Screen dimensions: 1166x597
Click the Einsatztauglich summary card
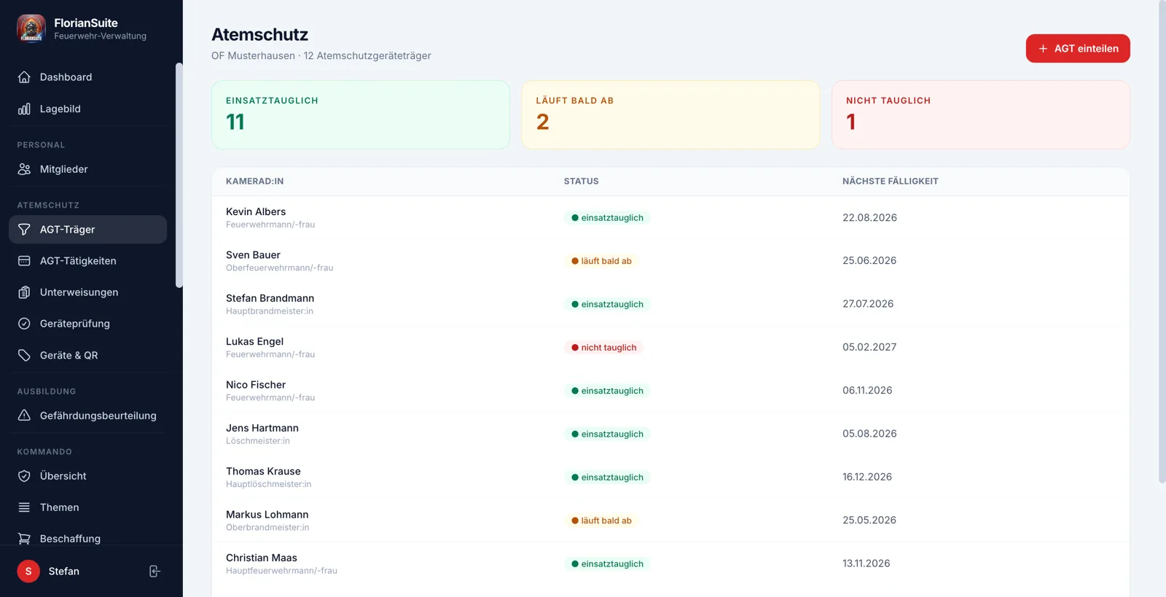click(x=361, y=114)
